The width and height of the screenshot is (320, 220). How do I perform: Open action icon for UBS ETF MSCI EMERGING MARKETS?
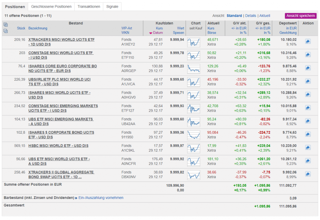[308, 121]
